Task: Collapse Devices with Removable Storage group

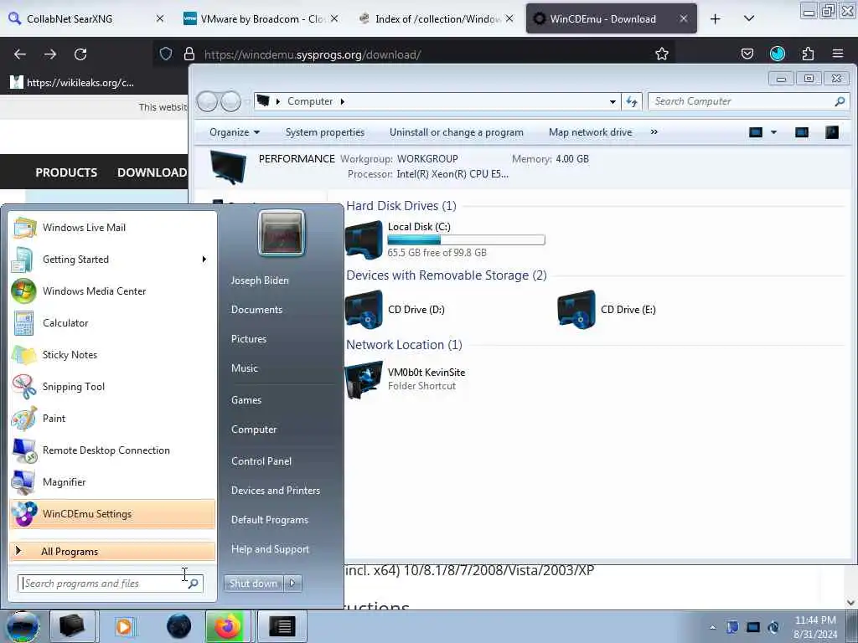Action: pyautogui.click(x=447, y=275)
